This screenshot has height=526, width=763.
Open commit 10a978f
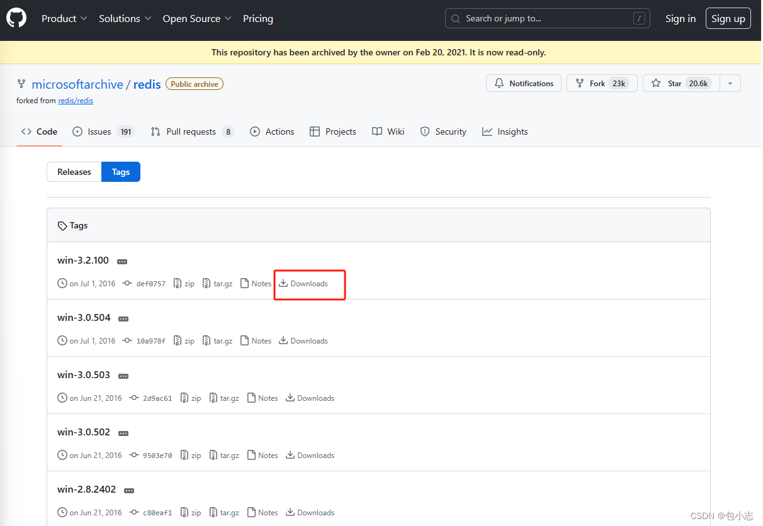pos(145,341)
